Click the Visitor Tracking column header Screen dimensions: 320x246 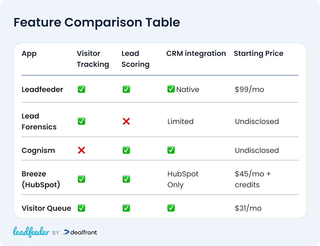click(93, 59)
